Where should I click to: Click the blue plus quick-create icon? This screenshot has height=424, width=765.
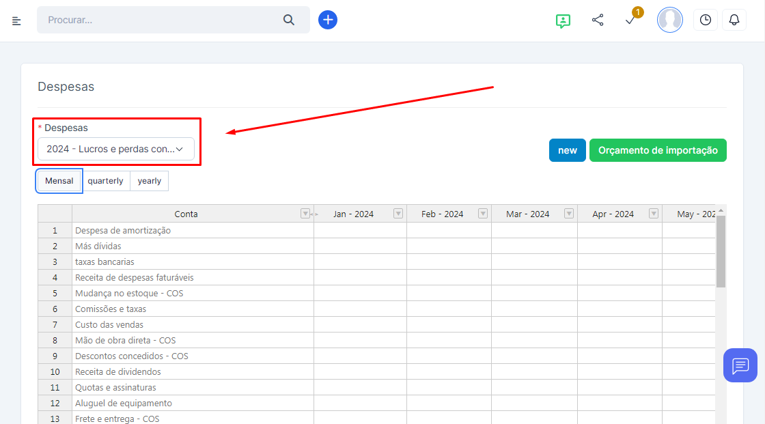point(328,20)
